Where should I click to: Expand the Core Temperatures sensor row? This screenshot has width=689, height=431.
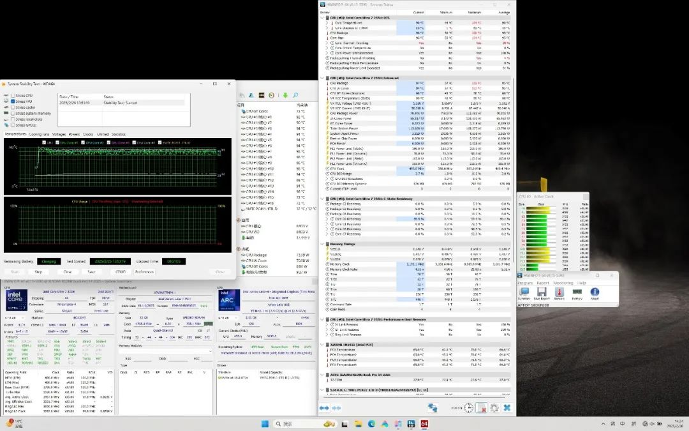(x=327, y=23)
